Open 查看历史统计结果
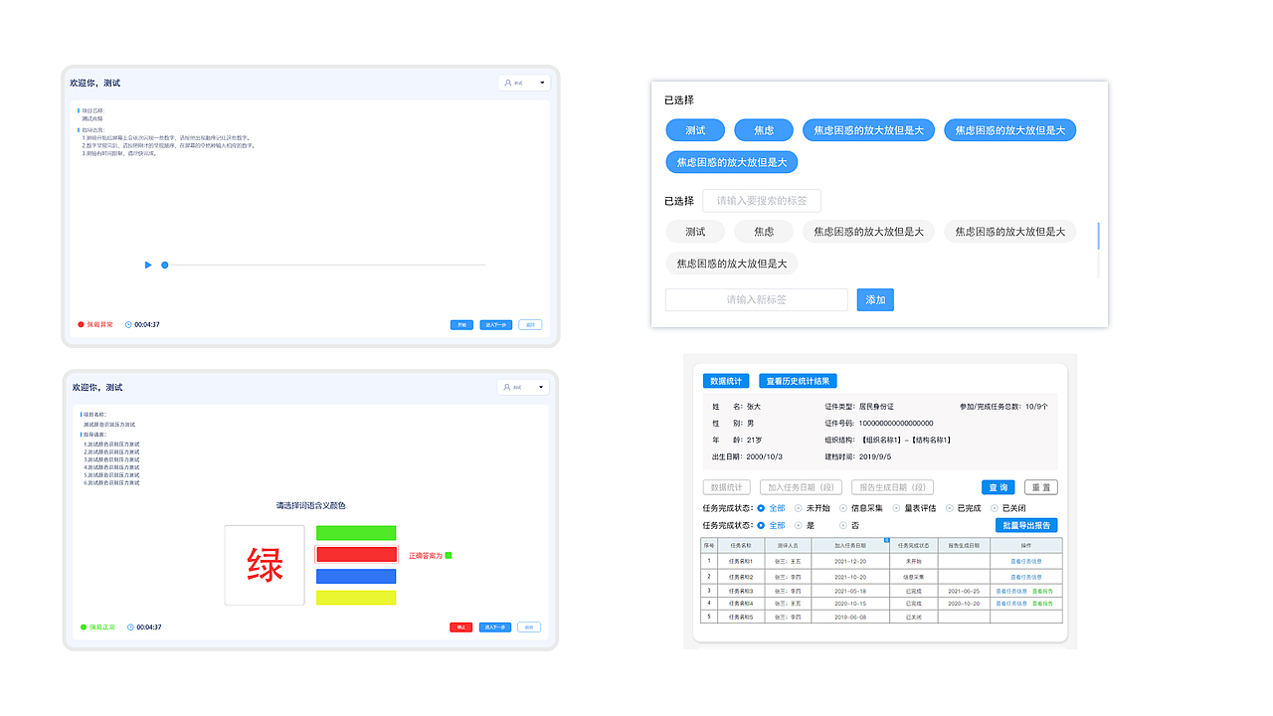This screenshot has width=1273, height=716. (799, 381)
